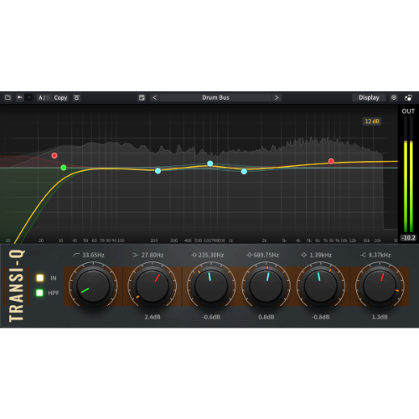
Task: Toggle the IN bypass switch
Action: 40,278
